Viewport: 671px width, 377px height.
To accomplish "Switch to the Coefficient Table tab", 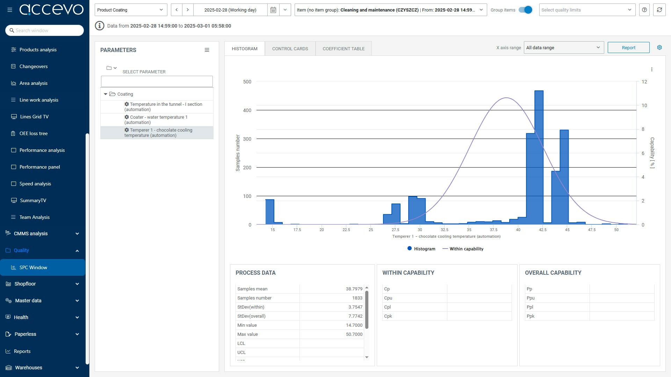I will (x=343, y=49).
